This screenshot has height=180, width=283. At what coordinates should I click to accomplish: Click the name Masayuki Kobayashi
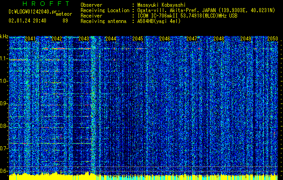coord(162,5)
